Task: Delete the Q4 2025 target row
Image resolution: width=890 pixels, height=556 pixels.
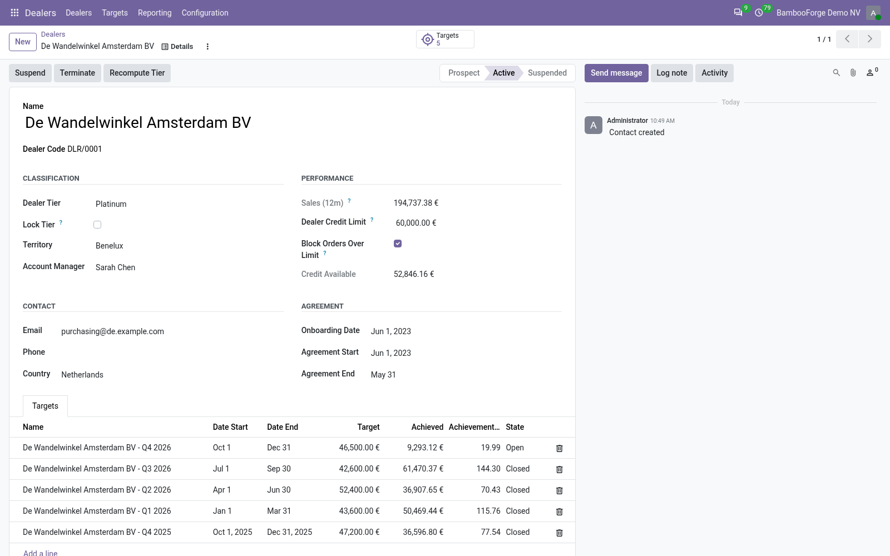Action: (x=560, y=533)
